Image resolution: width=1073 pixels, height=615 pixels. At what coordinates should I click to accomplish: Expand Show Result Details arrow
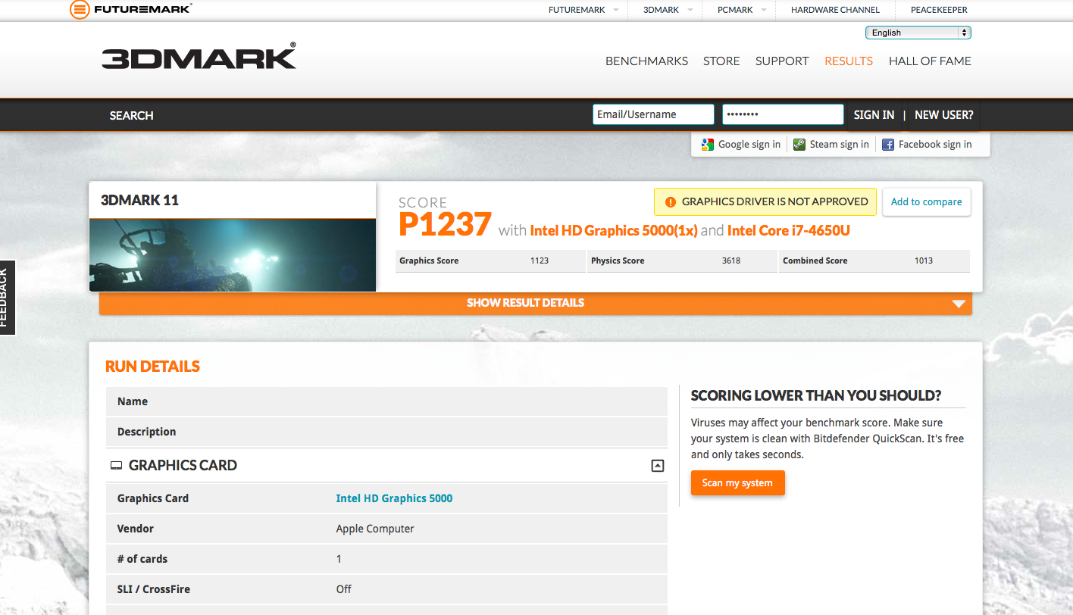click(x=959, y=304)
